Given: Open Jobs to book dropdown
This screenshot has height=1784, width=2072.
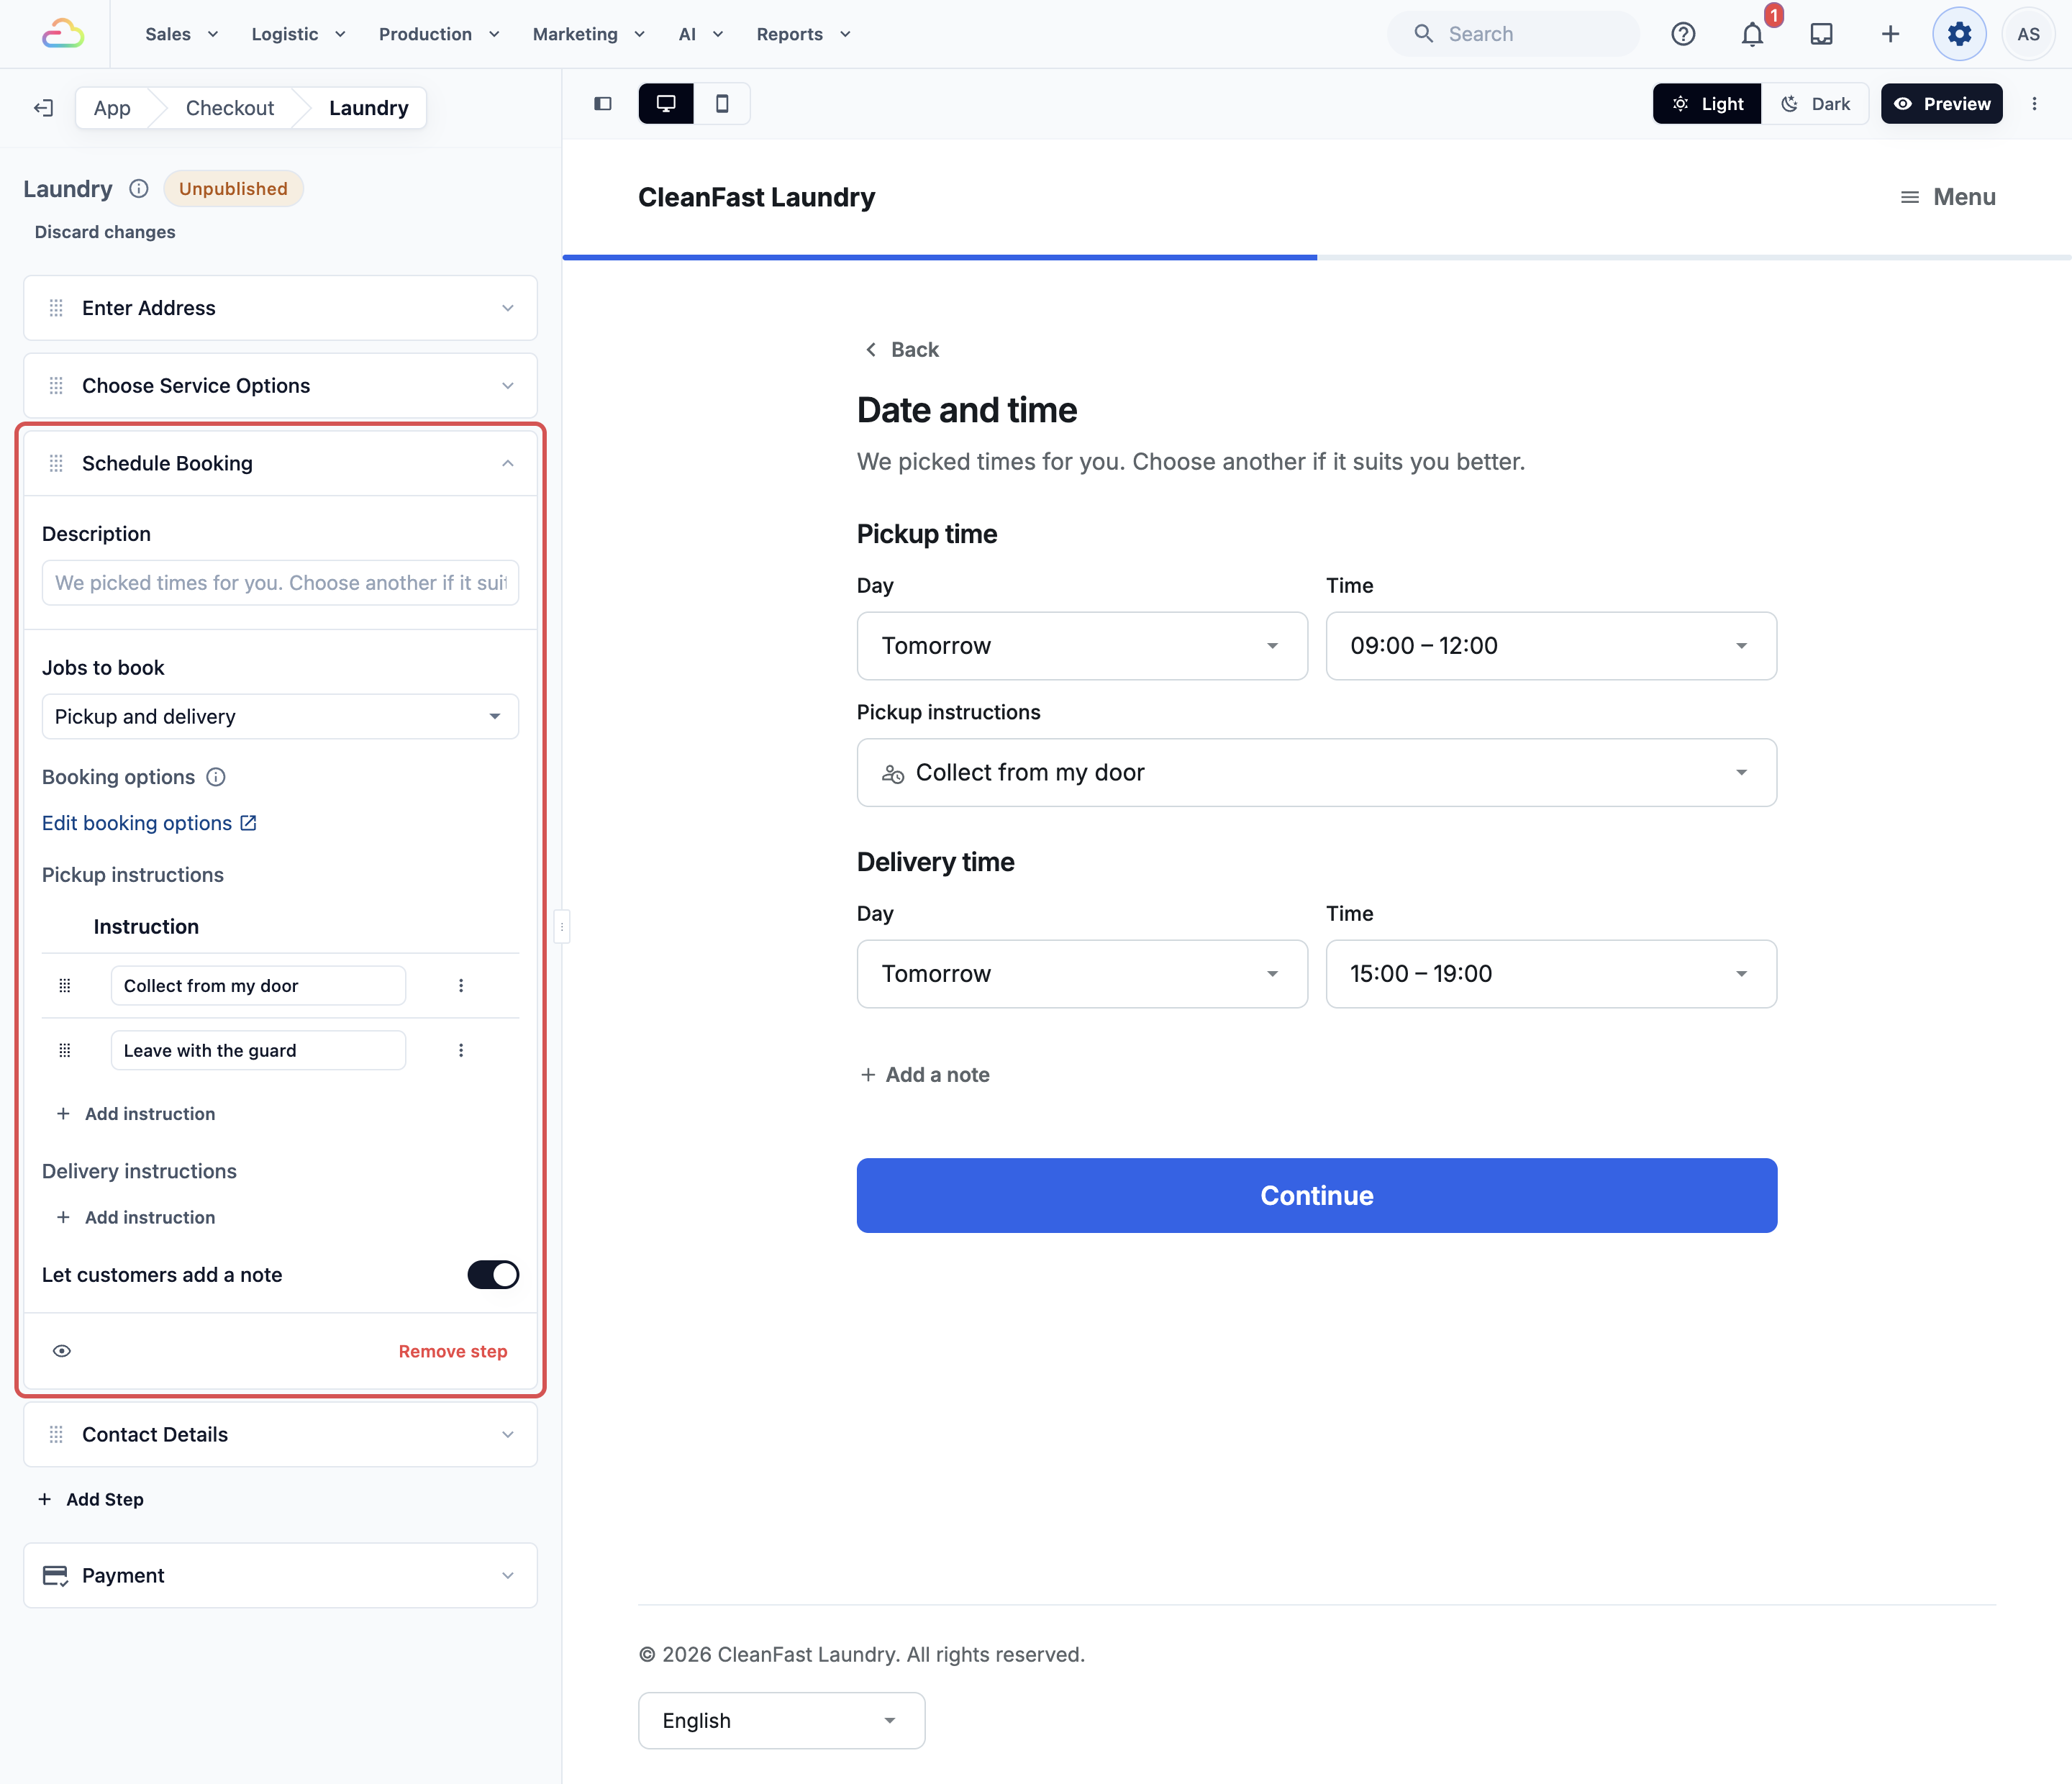Looking at the screenshot, I should coord(280,717).
